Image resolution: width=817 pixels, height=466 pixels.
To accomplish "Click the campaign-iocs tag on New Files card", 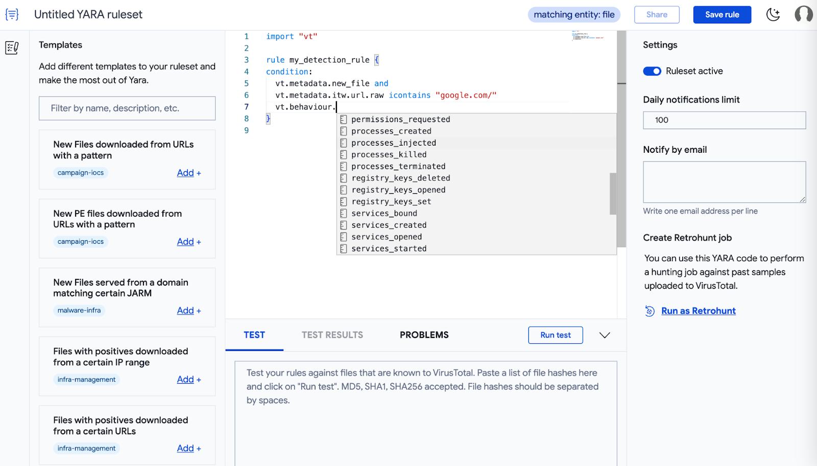I will [x=81, y=173].
